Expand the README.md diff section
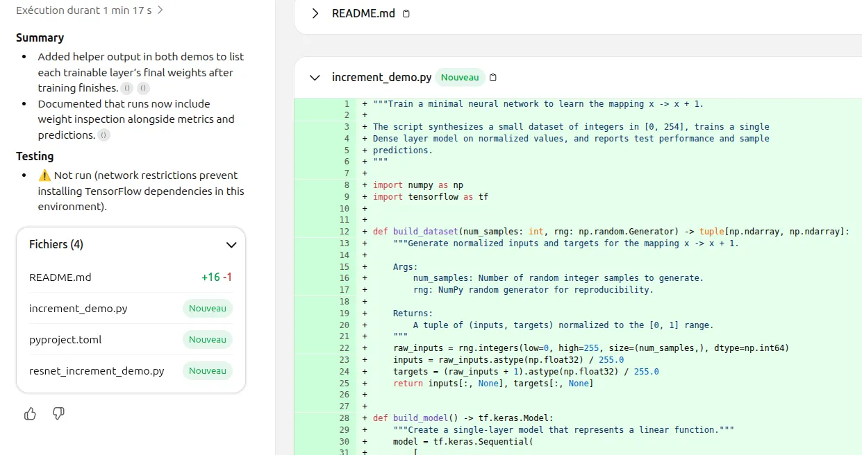Viewport: 862px width, 455px height. (315, 14)
